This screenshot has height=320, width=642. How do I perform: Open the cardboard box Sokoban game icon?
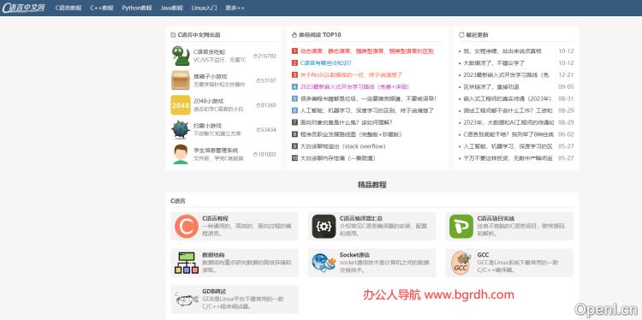click(180, 80)
